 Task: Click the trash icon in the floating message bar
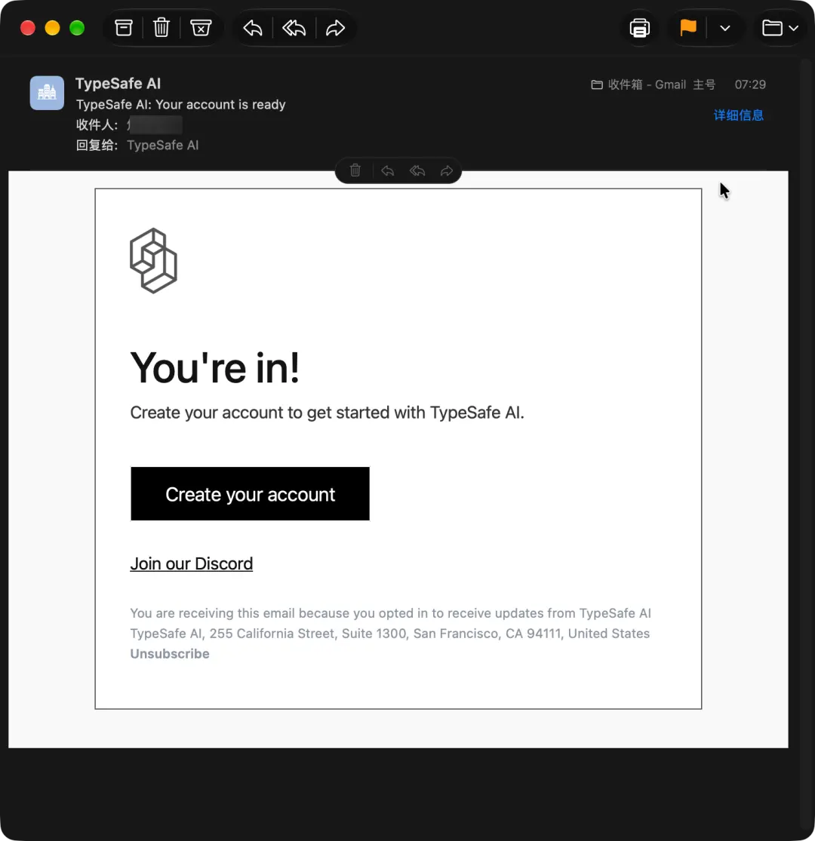(x=355, y=170)
